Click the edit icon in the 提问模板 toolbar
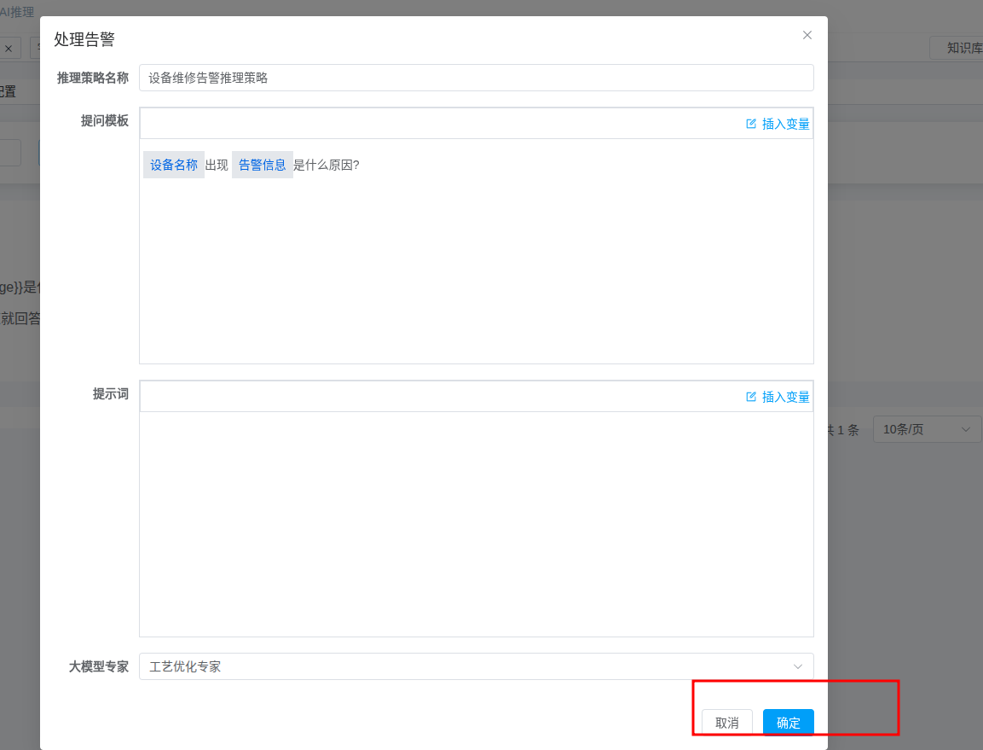This screenshot has width=983, height=750. click(751, 124)
